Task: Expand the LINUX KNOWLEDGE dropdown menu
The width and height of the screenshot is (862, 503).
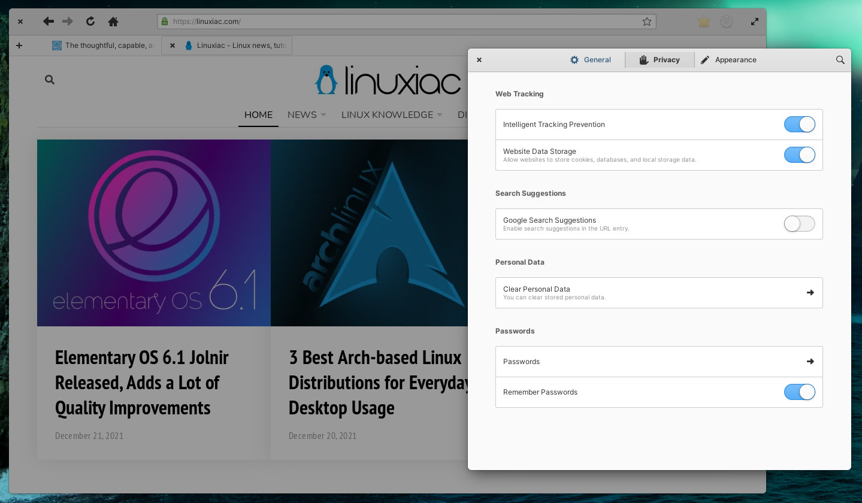Action: click(392, 114)
